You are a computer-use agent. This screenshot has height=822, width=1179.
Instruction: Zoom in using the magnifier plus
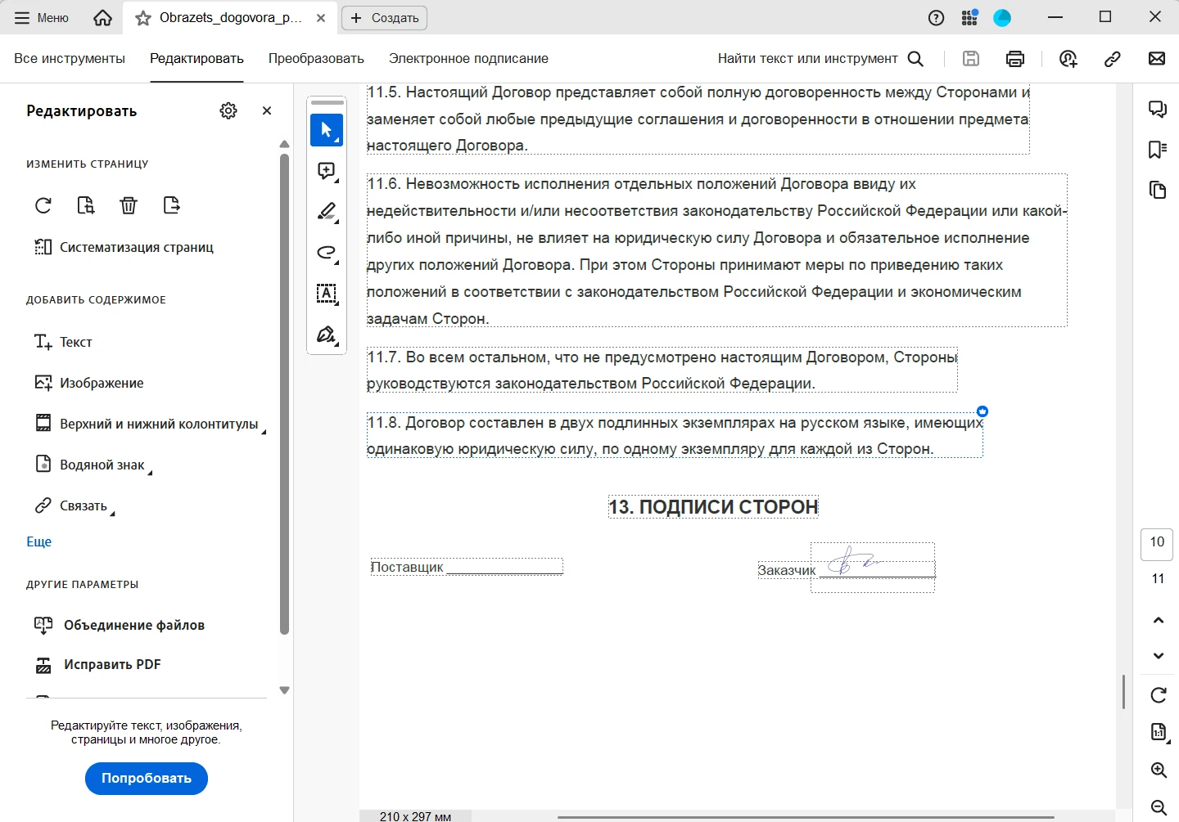[x=1159, y=770]
